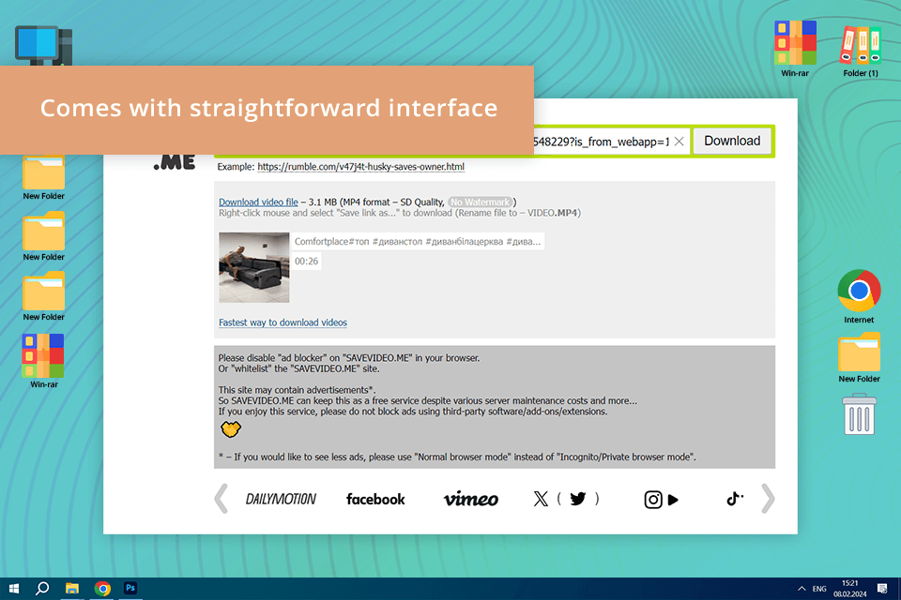The image size is (901, 600).
Task: Select the 'Please disable "ad blocker"' line
Action: [x=349, y=358]
